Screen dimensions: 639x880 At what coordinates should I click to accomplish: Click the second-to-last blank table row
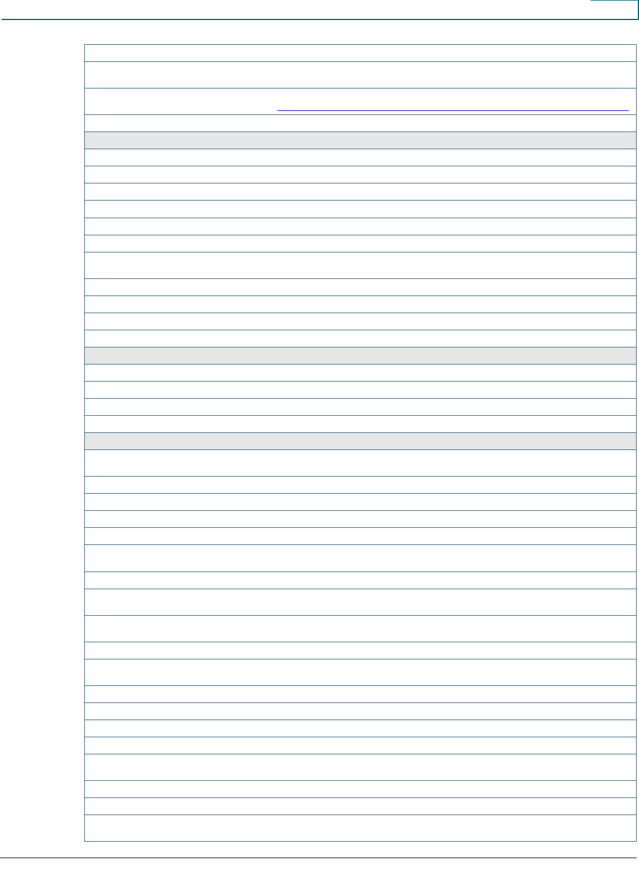click(x=360, y=806)
